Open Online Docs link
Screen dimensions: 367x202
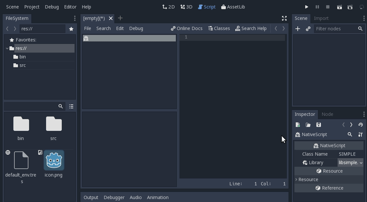(x=187, y=28)
